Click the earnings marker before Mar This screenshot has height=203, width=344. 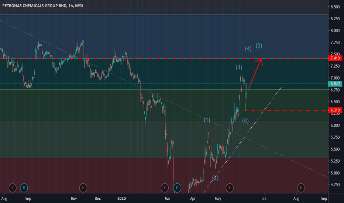pyautogui.click(x=165, y=187)
